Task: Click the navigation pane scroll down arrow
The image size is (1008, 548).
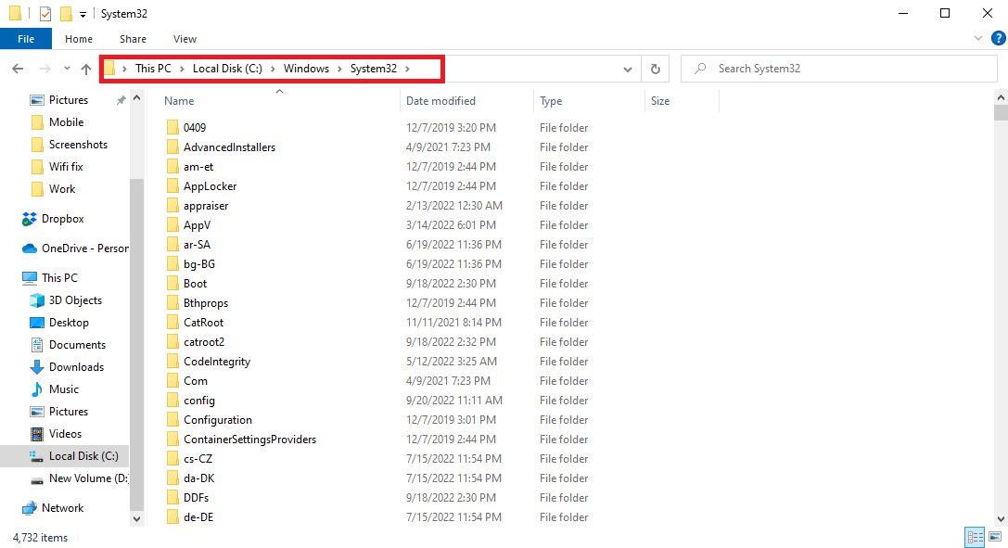Action: point(136,519)
